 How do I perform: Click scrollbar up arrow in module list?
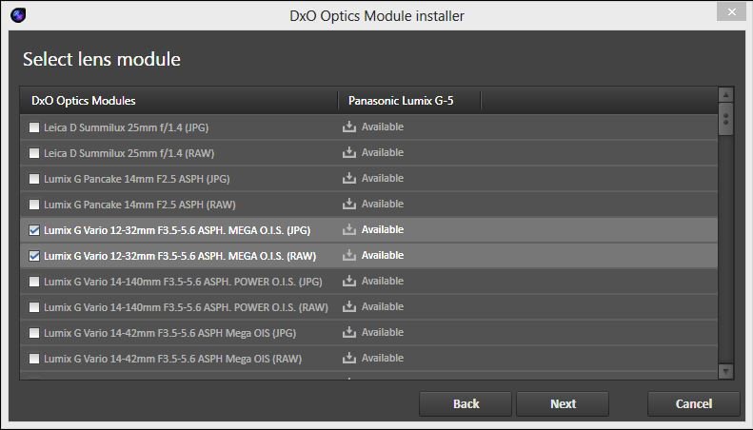click(x=725, y=95)
